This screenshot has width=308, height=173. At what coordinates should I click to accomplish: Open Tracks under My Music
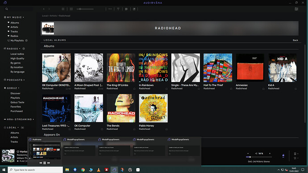click(x=14, y=32)
